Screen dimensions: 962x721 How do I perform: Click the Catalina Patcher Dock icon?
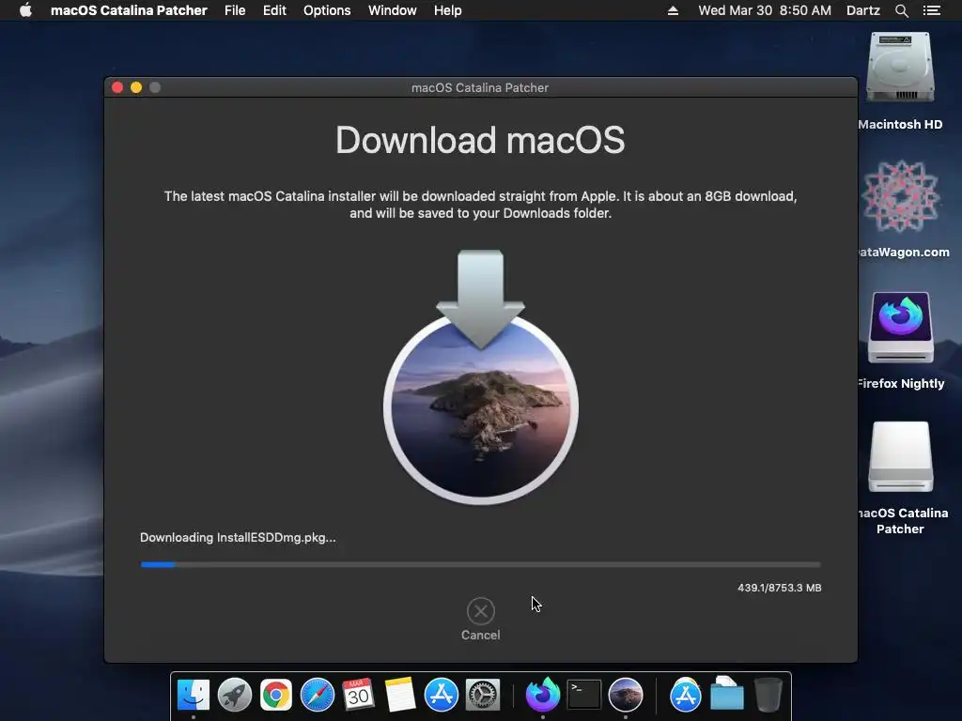625,695
